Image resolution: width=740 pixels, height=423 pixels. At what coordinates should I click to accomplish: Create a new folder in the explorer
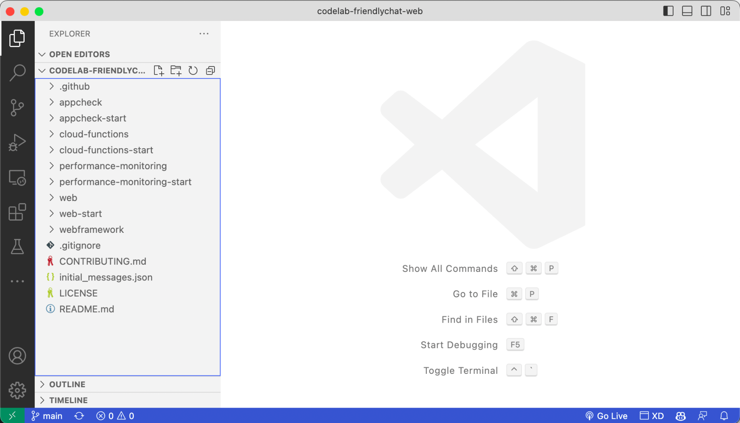click(x=176, y=70)
